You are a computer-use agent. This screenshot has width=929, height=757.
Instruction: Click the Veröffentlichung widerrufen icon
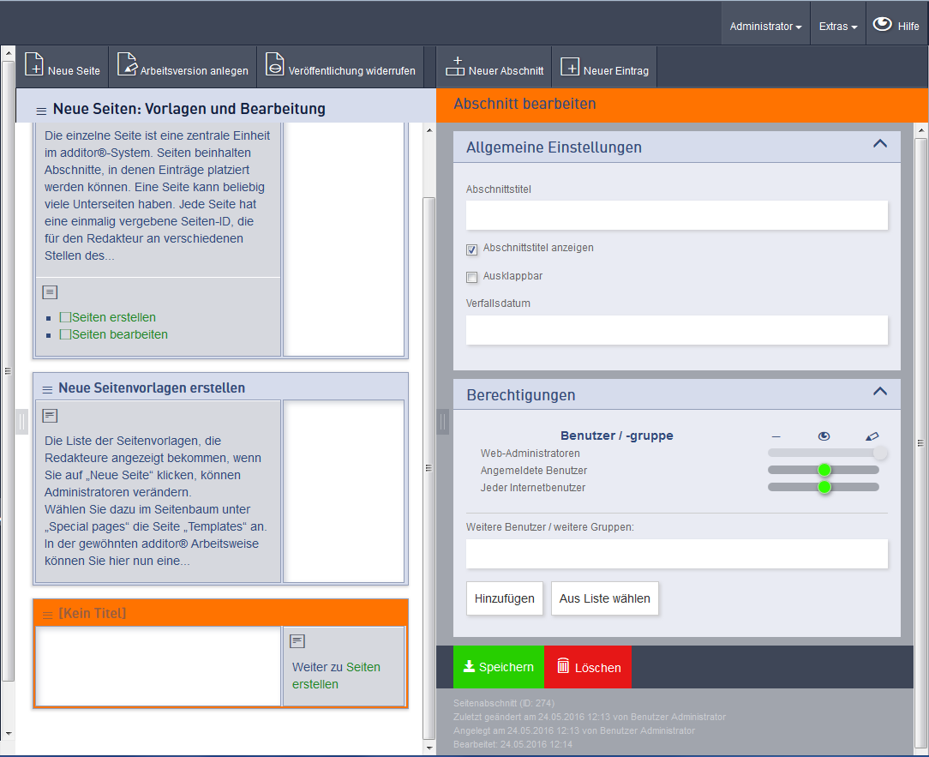point(274,65)
